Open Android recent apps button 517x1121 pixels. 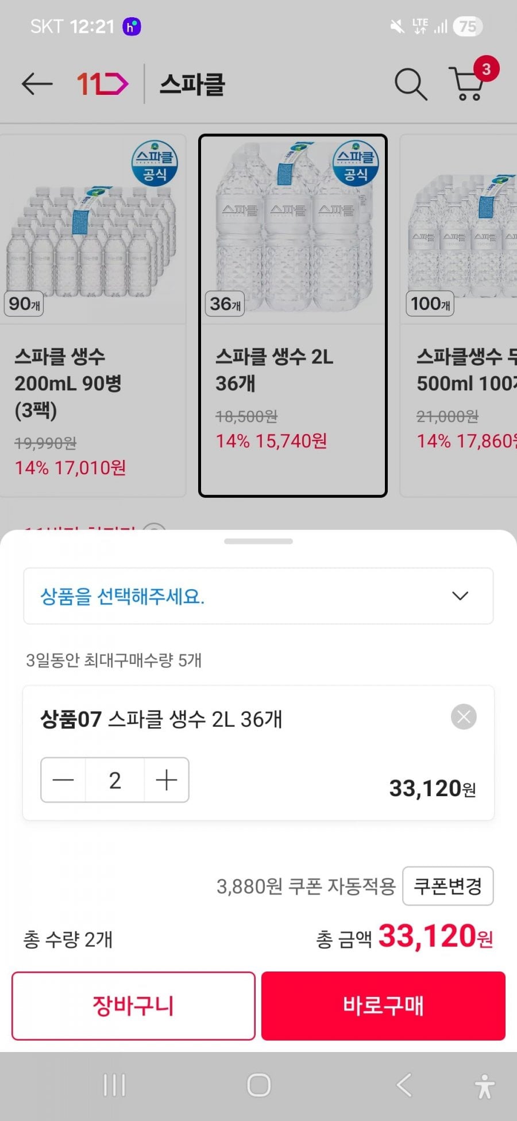click(114, 1085)
